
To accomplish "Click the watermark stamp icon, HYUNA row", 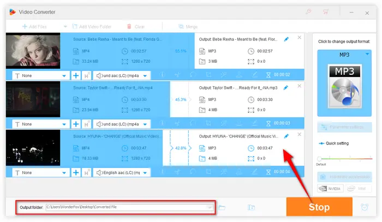I will point(239,172).
